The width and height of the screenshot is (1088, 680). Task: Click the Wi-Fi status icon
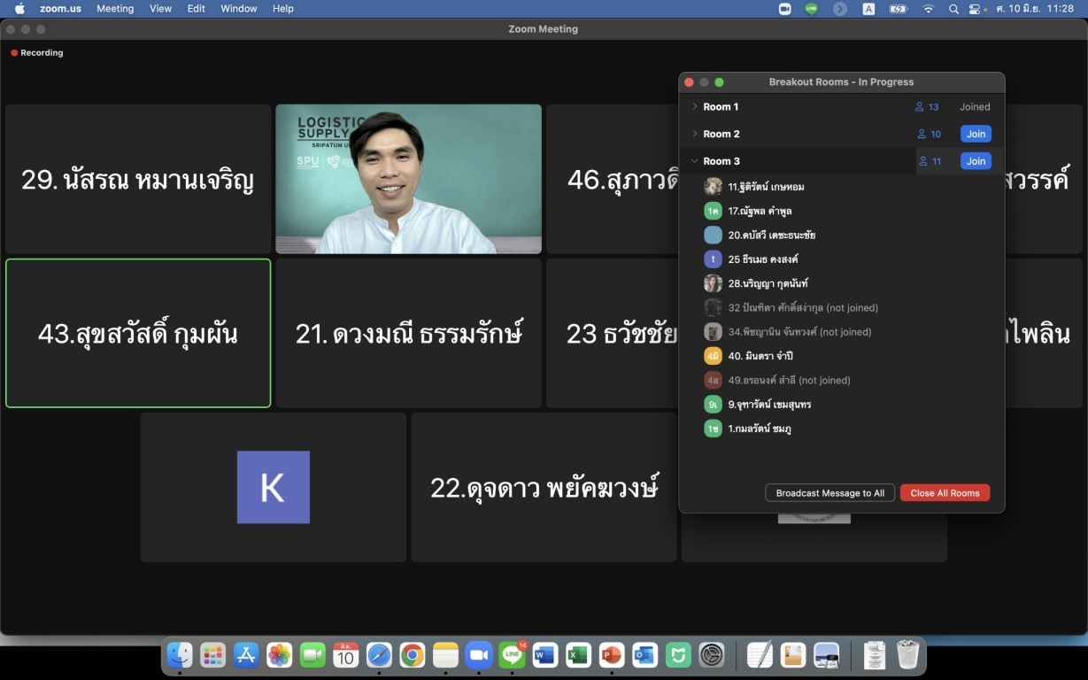pyautogui.click(x=928, y=9)
